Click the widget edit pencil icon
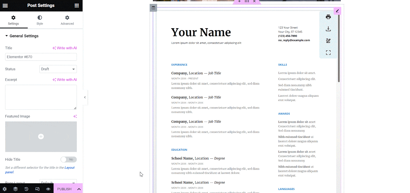Viewport: 410px width, 193px height. click(337, 11)
